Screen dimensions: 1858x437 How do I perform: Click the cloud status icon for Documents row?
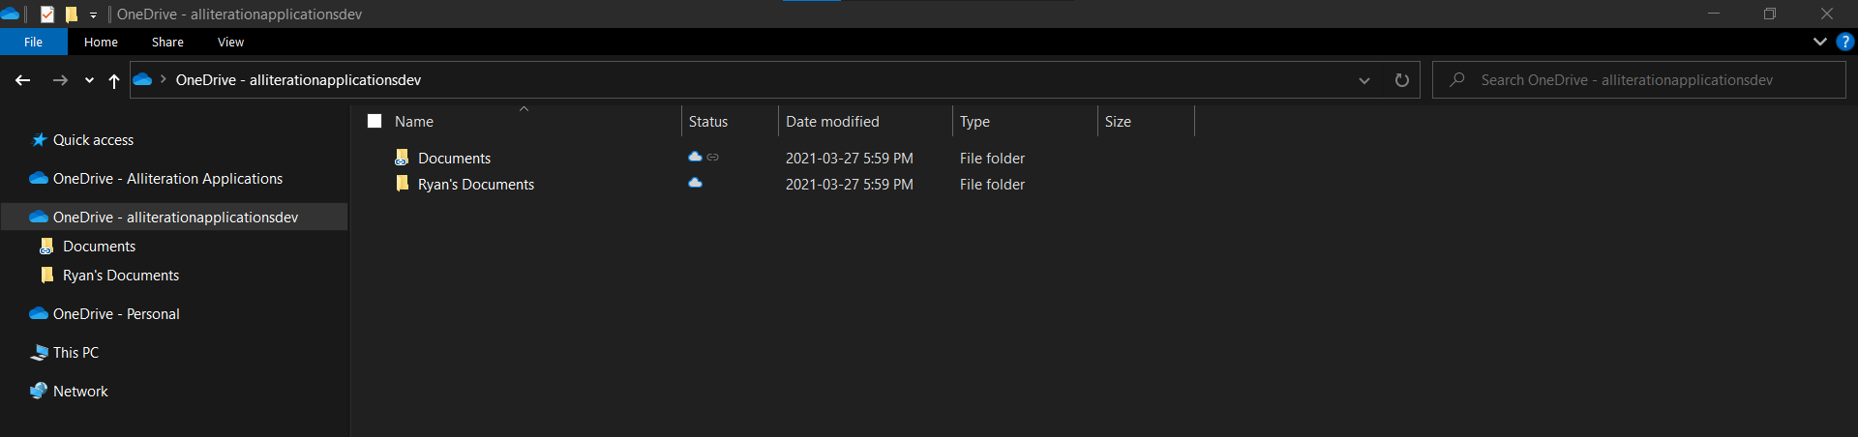click(x=695, y=157)
